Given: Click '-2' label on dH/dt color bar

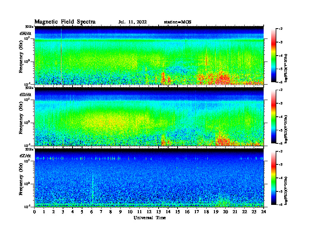Looking at the screenshot, I should click(281, 29).
